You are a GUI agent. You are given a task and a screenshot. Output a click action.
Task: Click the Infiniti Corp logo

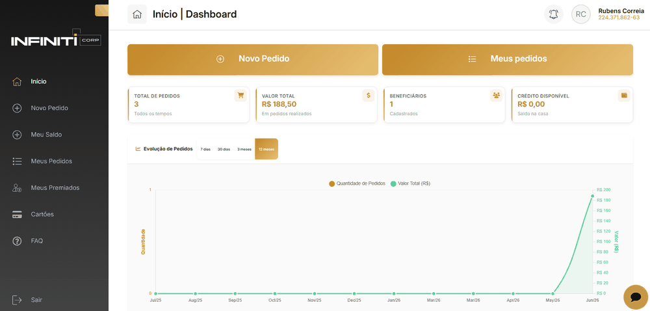pyautogui.click(x=56, y=38)
